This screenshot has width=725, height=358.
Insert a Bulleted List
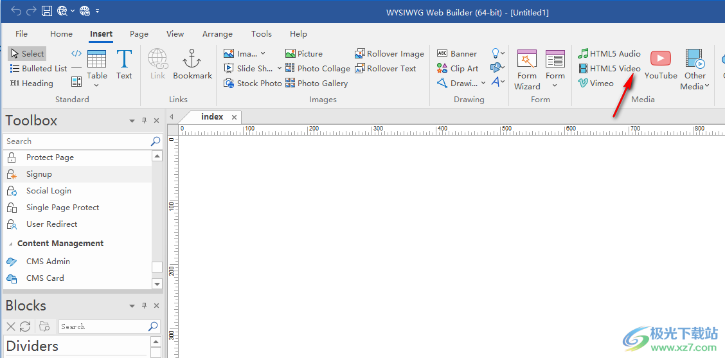tap(39, 69)
